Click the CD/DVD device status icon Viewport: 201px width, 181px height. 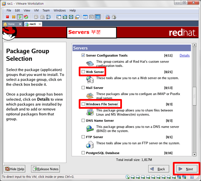tap(127, 177)
